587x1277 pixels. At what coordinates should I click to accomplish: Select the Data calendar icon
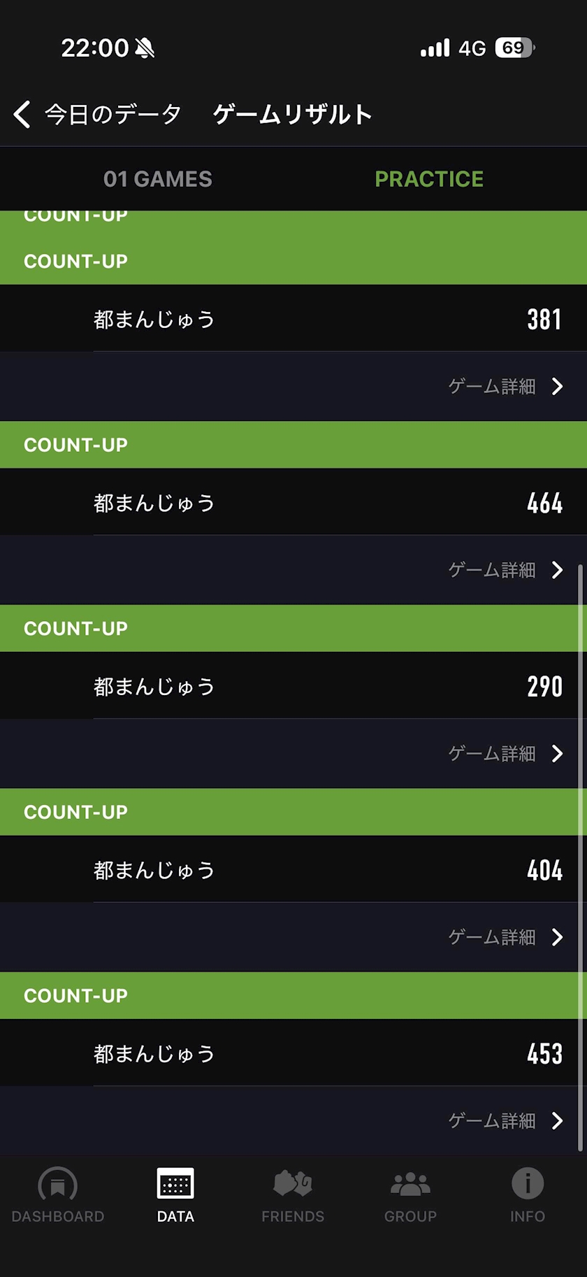pyautogui.click(x=175, y=1183)
